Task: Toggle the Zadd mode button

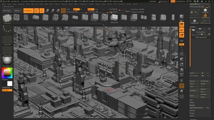Action: point(91,9)
